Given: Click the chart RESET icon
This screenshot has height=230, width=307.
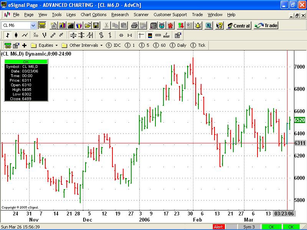Looking at the screenshot, I should [x=167, y=35].
